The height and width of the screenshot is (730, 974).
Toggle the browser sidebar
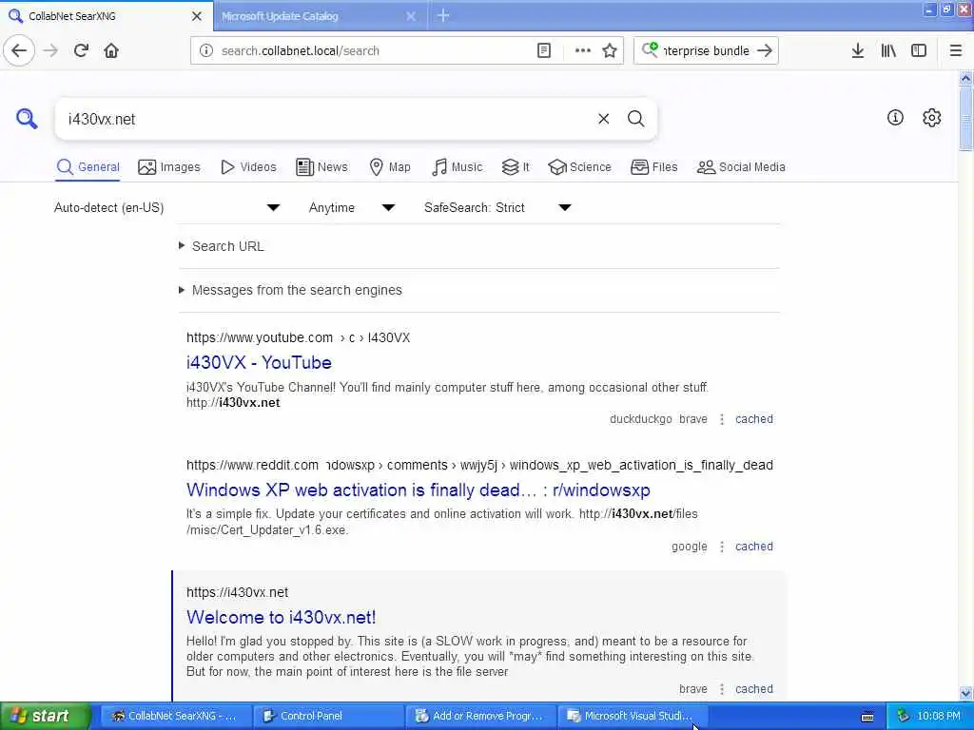919,51
